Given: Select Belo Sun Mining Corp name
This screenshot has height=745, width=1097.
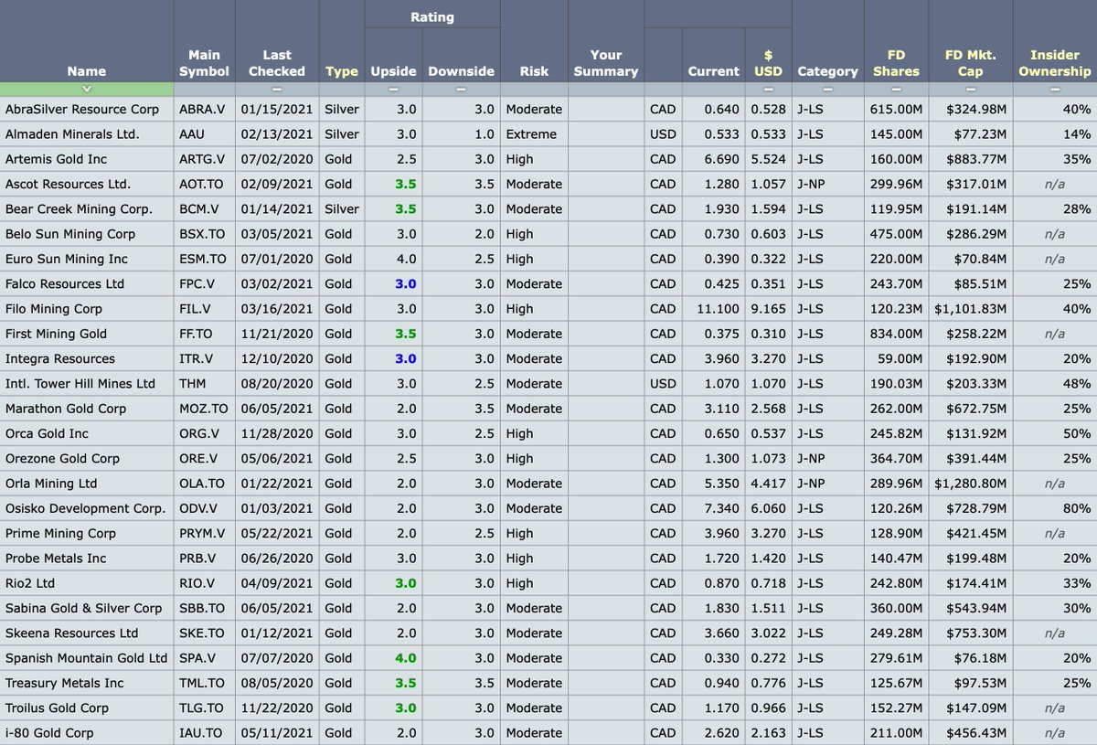Looking at the screenshot, I should point(70,234).
